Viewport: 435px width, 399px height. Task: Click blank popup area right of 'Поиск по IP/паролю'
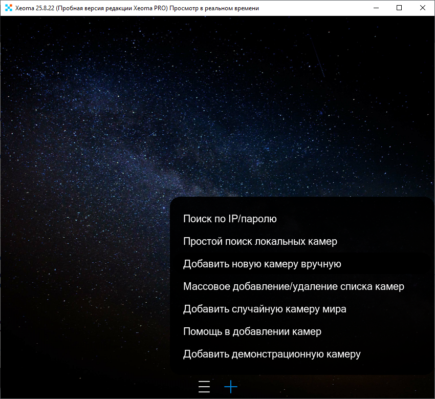click(358, 219)
